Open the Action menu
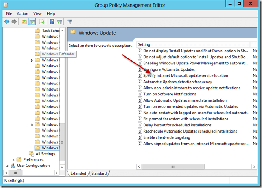Image resolution: width=262 pixels, height=188 pixels. click(x=22, y=13)
